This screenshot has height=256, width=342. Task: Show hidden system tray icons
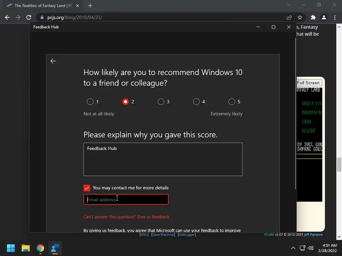click(x=293, y=248)
